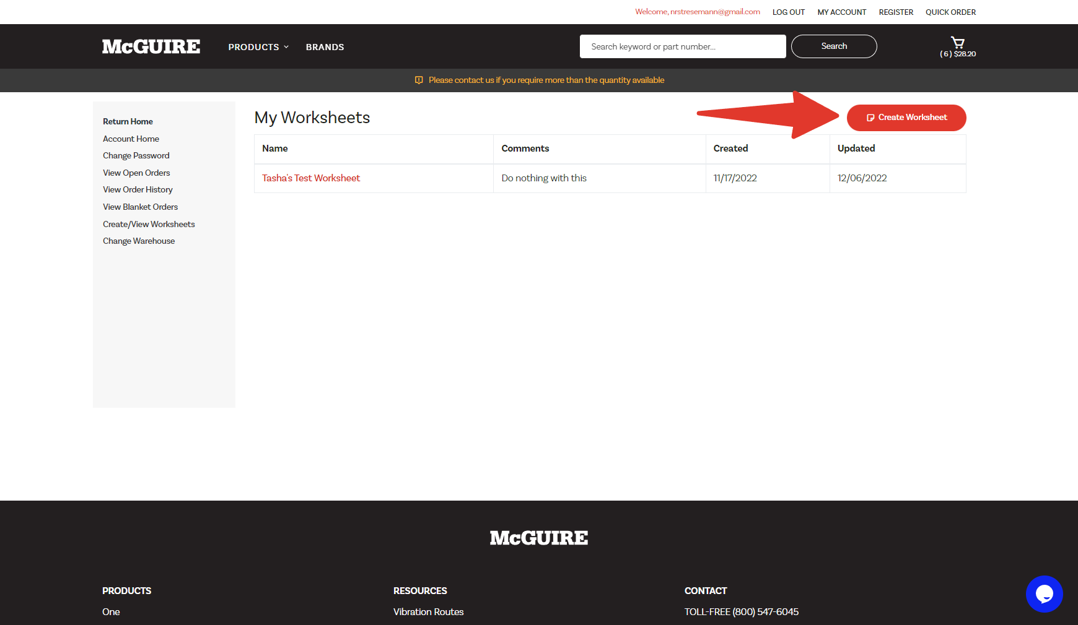Open MY ACCOUNT from the top bar
Image resolution: width=1078 pixels, height=625 pixels.
coord(841,12)
